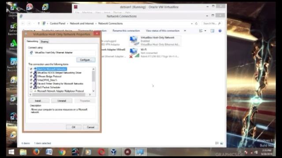
Task: Click the forward arrow in Network Connections
Action: 29,23
